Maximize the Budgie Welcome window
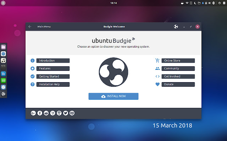This screenshot has height=141, width=227. click(x=191, y=27)
